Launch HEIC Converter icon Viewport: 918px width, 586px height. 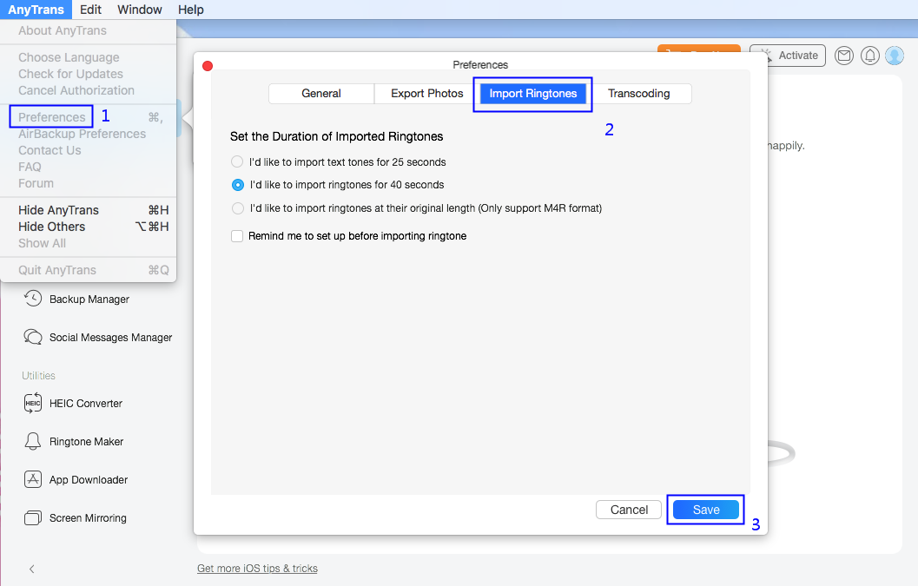pyautogui.click(x=33, y=403)
